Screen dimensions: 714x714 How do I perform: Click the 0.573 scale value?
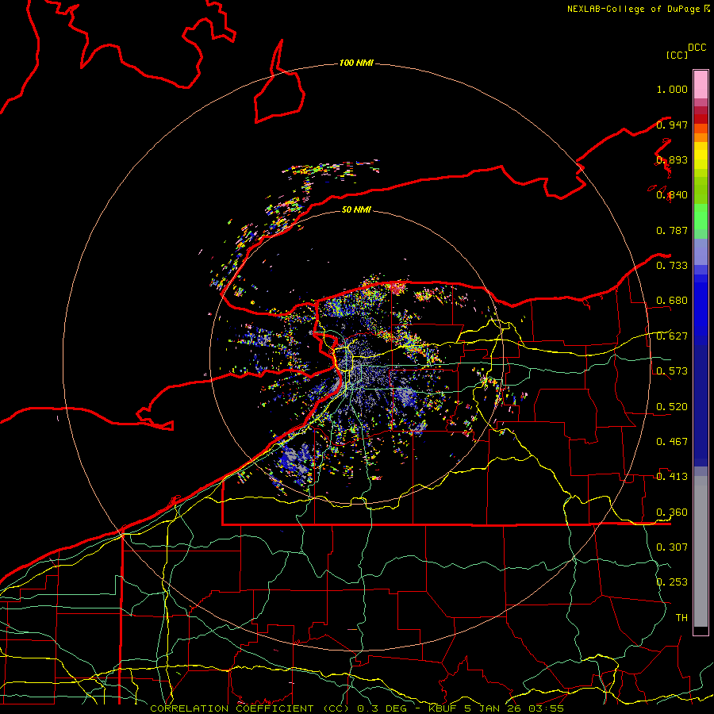pos(672,371)
